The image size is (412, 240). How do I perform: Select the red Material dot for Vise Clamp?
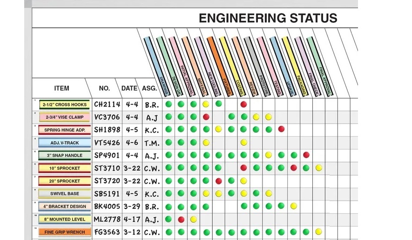tap(206, 117)
